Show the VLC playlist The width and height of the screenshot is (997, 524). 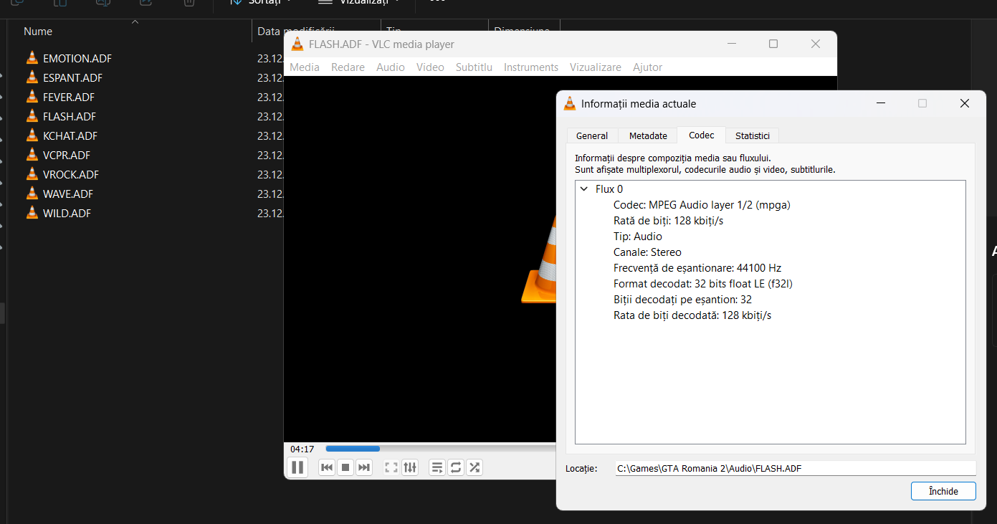tap(437, 467)
